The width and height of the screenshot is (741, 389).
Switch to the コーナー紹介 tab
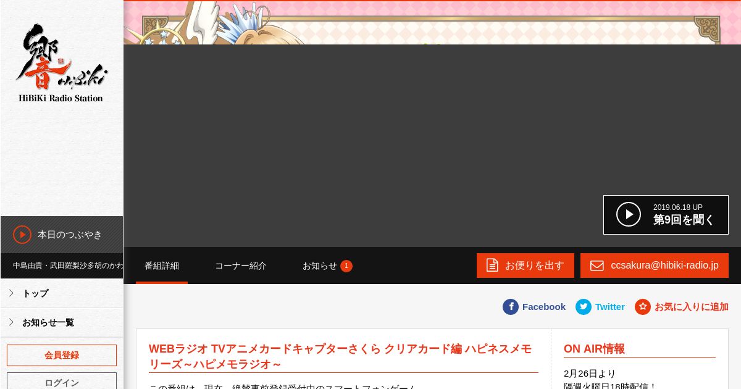click(x=241, y=266)
